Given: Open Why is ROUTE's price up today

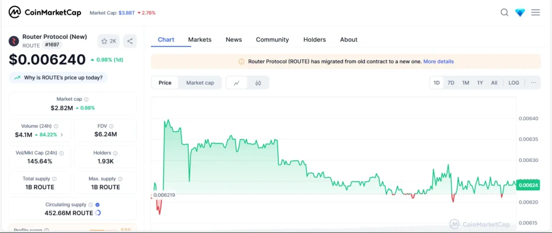Looking at the screenshot, I should pos(58,78).
